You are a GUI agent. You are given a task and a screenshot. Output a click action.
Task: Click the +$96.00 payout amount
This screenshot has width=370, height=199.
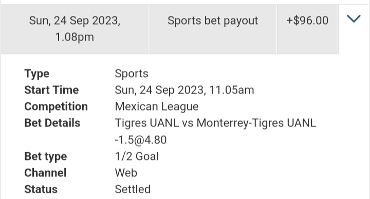pyautogui.click(x=307, y=20)
